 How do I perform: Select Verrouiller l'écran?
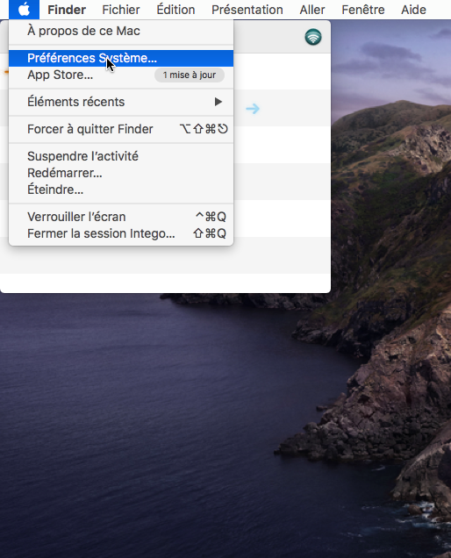tap(121, 217)
